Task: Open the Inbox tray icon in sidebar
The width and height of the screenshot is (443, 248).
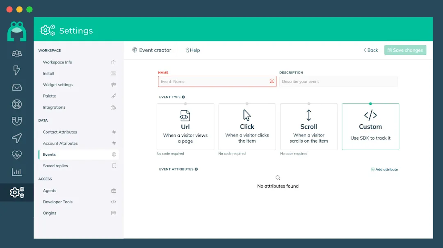Action: [x=17, y=87]
